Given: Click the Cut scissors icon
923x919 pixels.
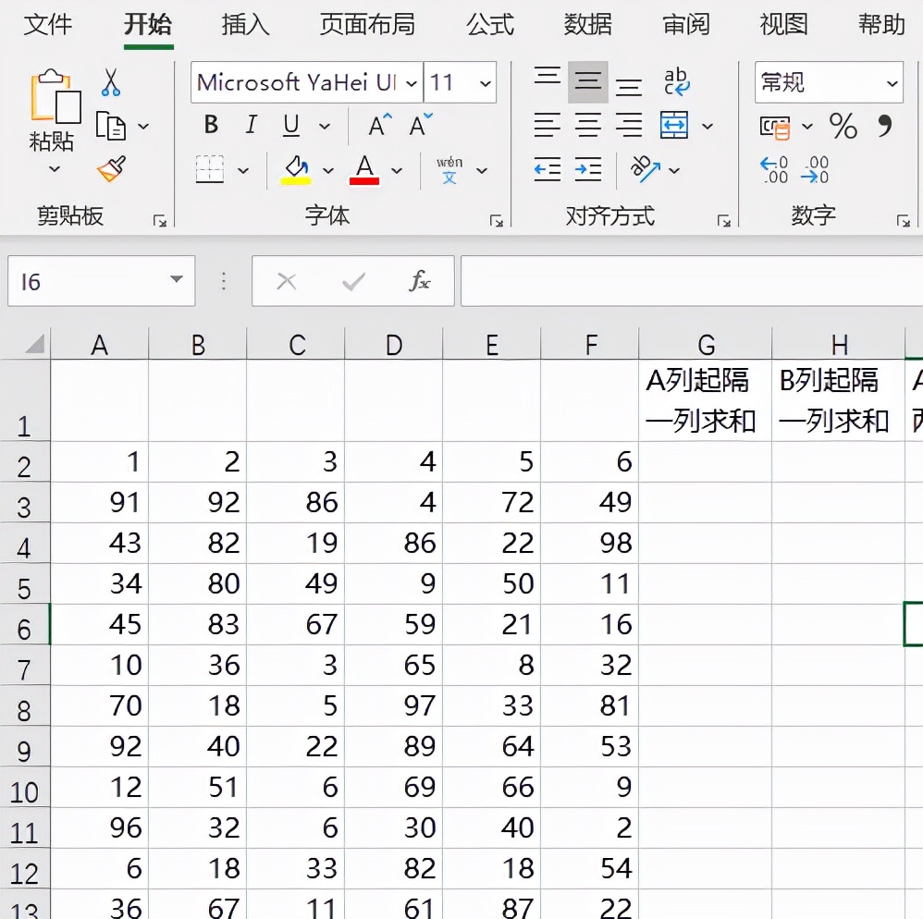Looking at the screenshot, I should click(111, 82).
